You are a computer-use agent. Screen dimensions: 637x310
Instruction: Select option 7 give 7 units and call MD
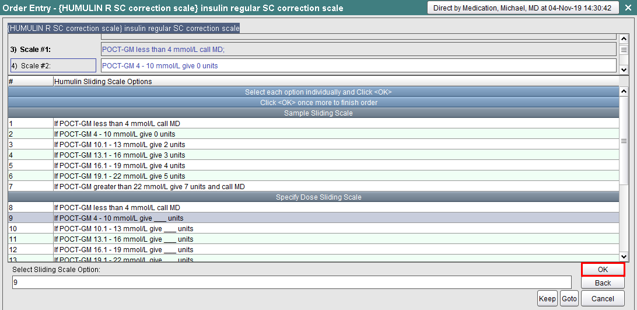[314, 187]
